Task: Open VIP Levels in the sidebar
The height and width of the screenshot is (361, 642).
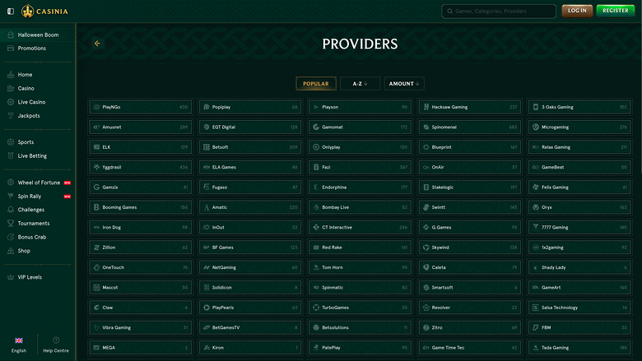Action: (30, 277)
